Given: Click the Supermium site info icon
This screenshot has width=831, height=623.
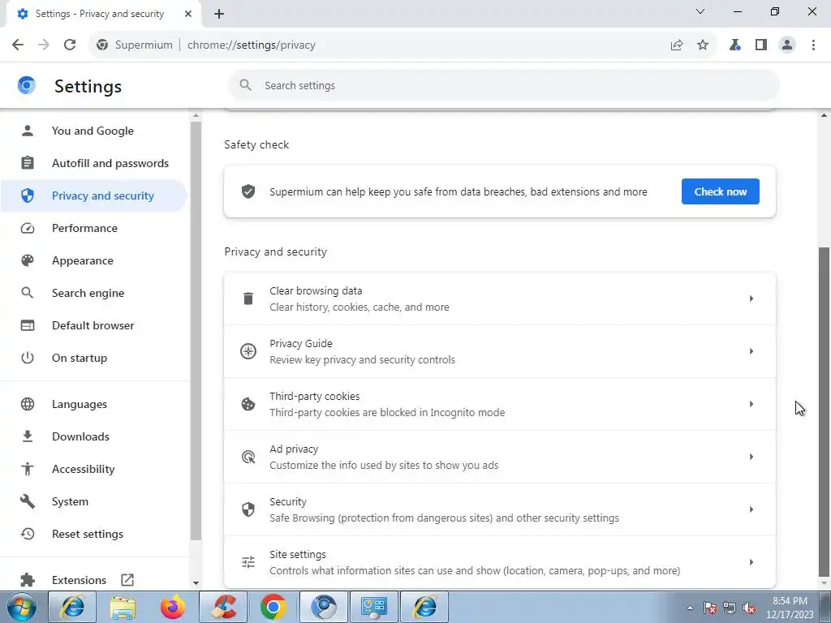Looking at the screenshot, I should 102,45.
